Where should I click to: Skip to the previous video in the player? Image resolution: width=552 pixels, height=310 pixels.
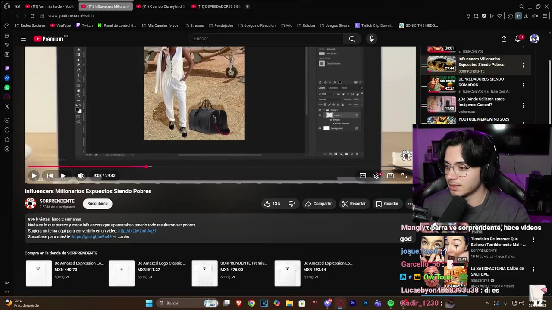(x=50, y=175)
